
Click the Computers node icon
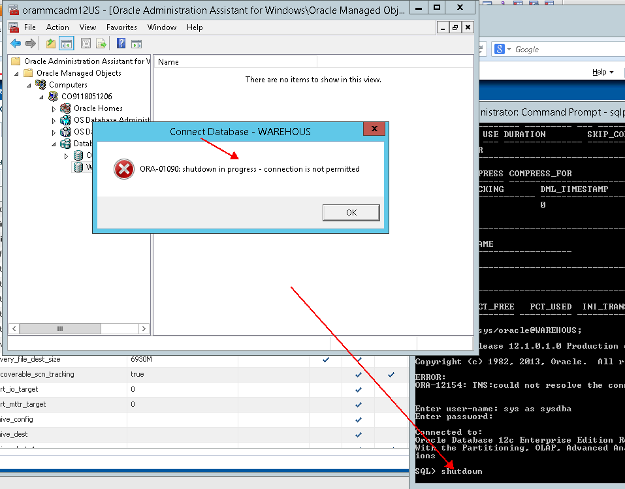point(40,84)
